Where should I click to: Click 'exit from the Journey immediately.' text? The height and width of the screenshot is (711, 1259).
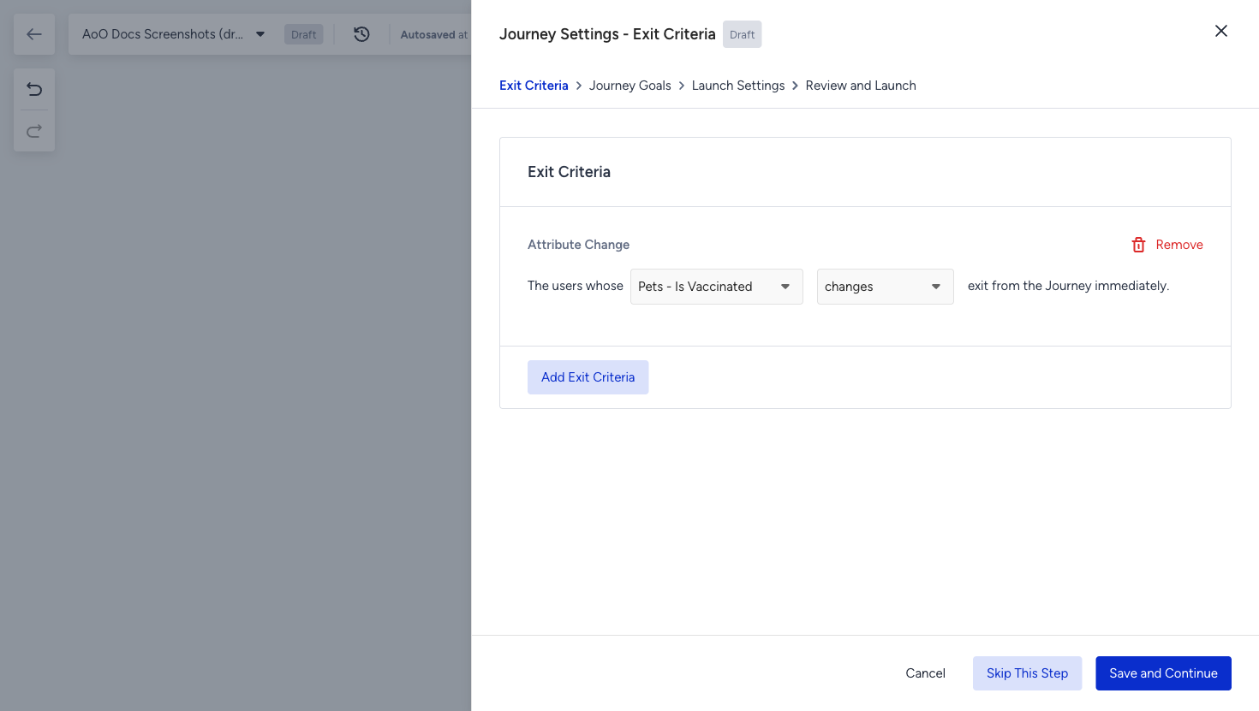[x=1069, y=286]
